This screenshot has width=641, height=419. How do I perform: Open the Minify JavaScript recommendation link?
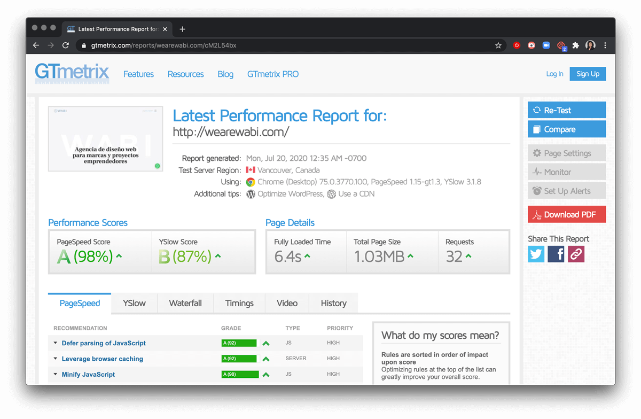click(88, 374)
